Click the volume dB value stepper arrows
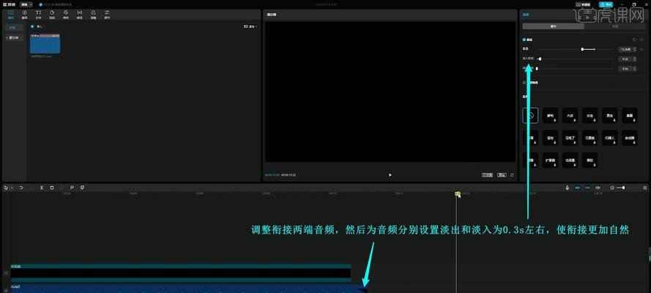 [x=634, y=49]
